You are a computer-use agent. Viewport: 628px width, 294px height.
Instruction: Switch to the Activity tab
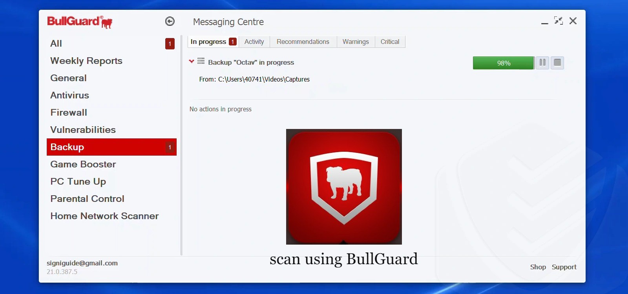click(x=254, y=42)
